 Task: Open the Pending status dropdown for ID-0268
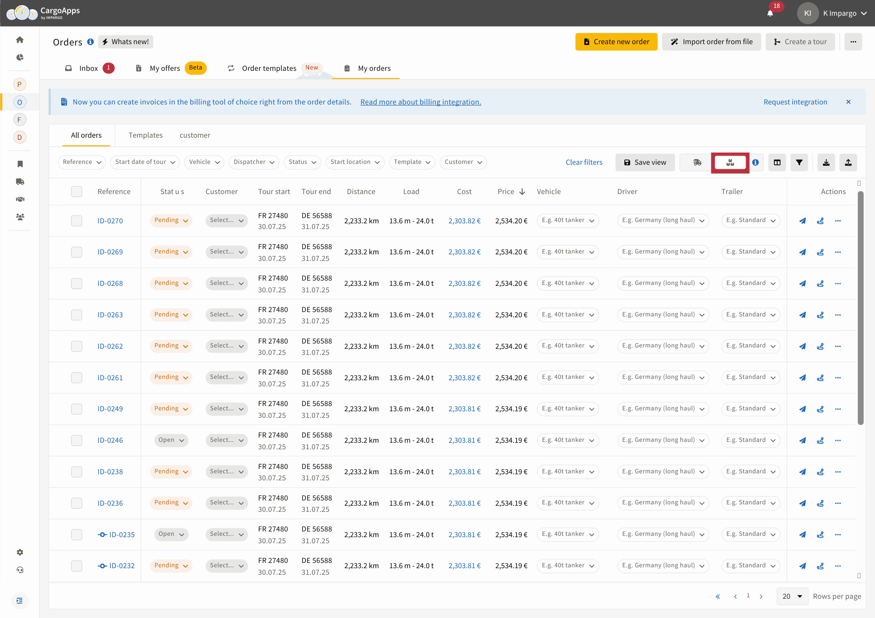coord(171,283)
